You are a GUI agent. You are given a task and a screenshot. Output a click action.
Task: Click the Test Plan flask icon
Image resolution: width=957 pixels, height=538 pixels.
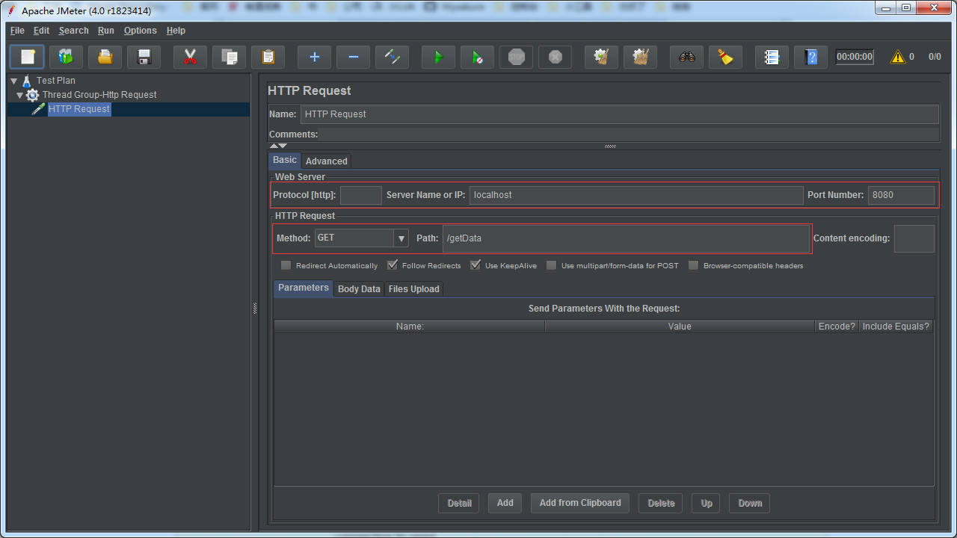pos(27,81)
